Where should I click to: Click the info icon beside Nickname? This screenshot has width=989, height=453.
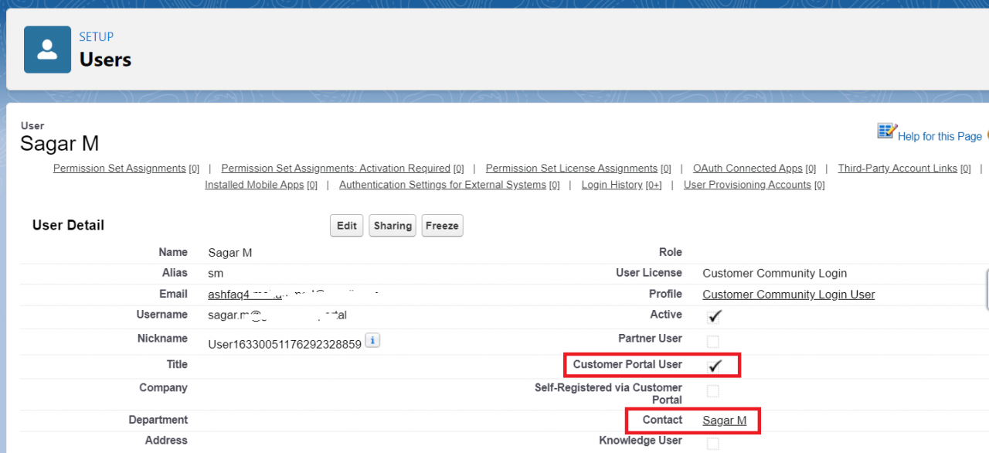372,339
